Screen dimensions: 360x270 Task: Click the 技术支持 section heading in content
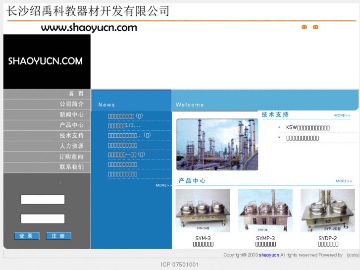pos(275,114)
